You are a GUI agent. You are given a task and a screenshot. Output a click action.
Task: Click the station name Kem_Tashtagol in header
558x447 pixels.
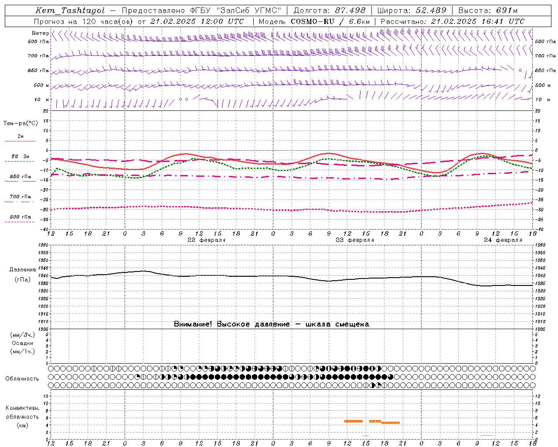coord(70,10)
